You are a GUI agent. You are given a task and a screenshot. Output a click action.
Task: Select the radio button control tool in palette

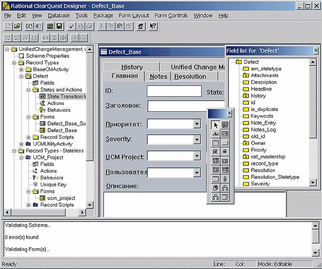point(225,152)
